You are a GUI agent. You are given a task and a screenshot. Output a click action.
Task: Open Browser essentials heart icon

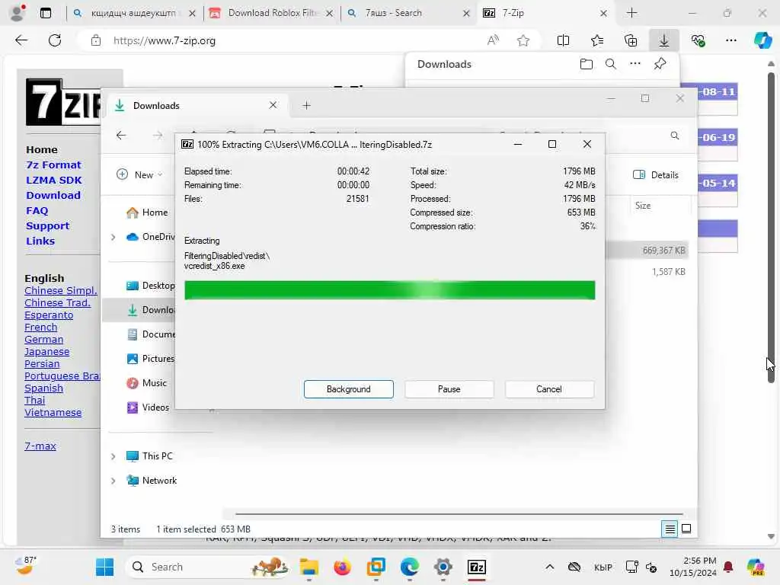pos(698,40)
